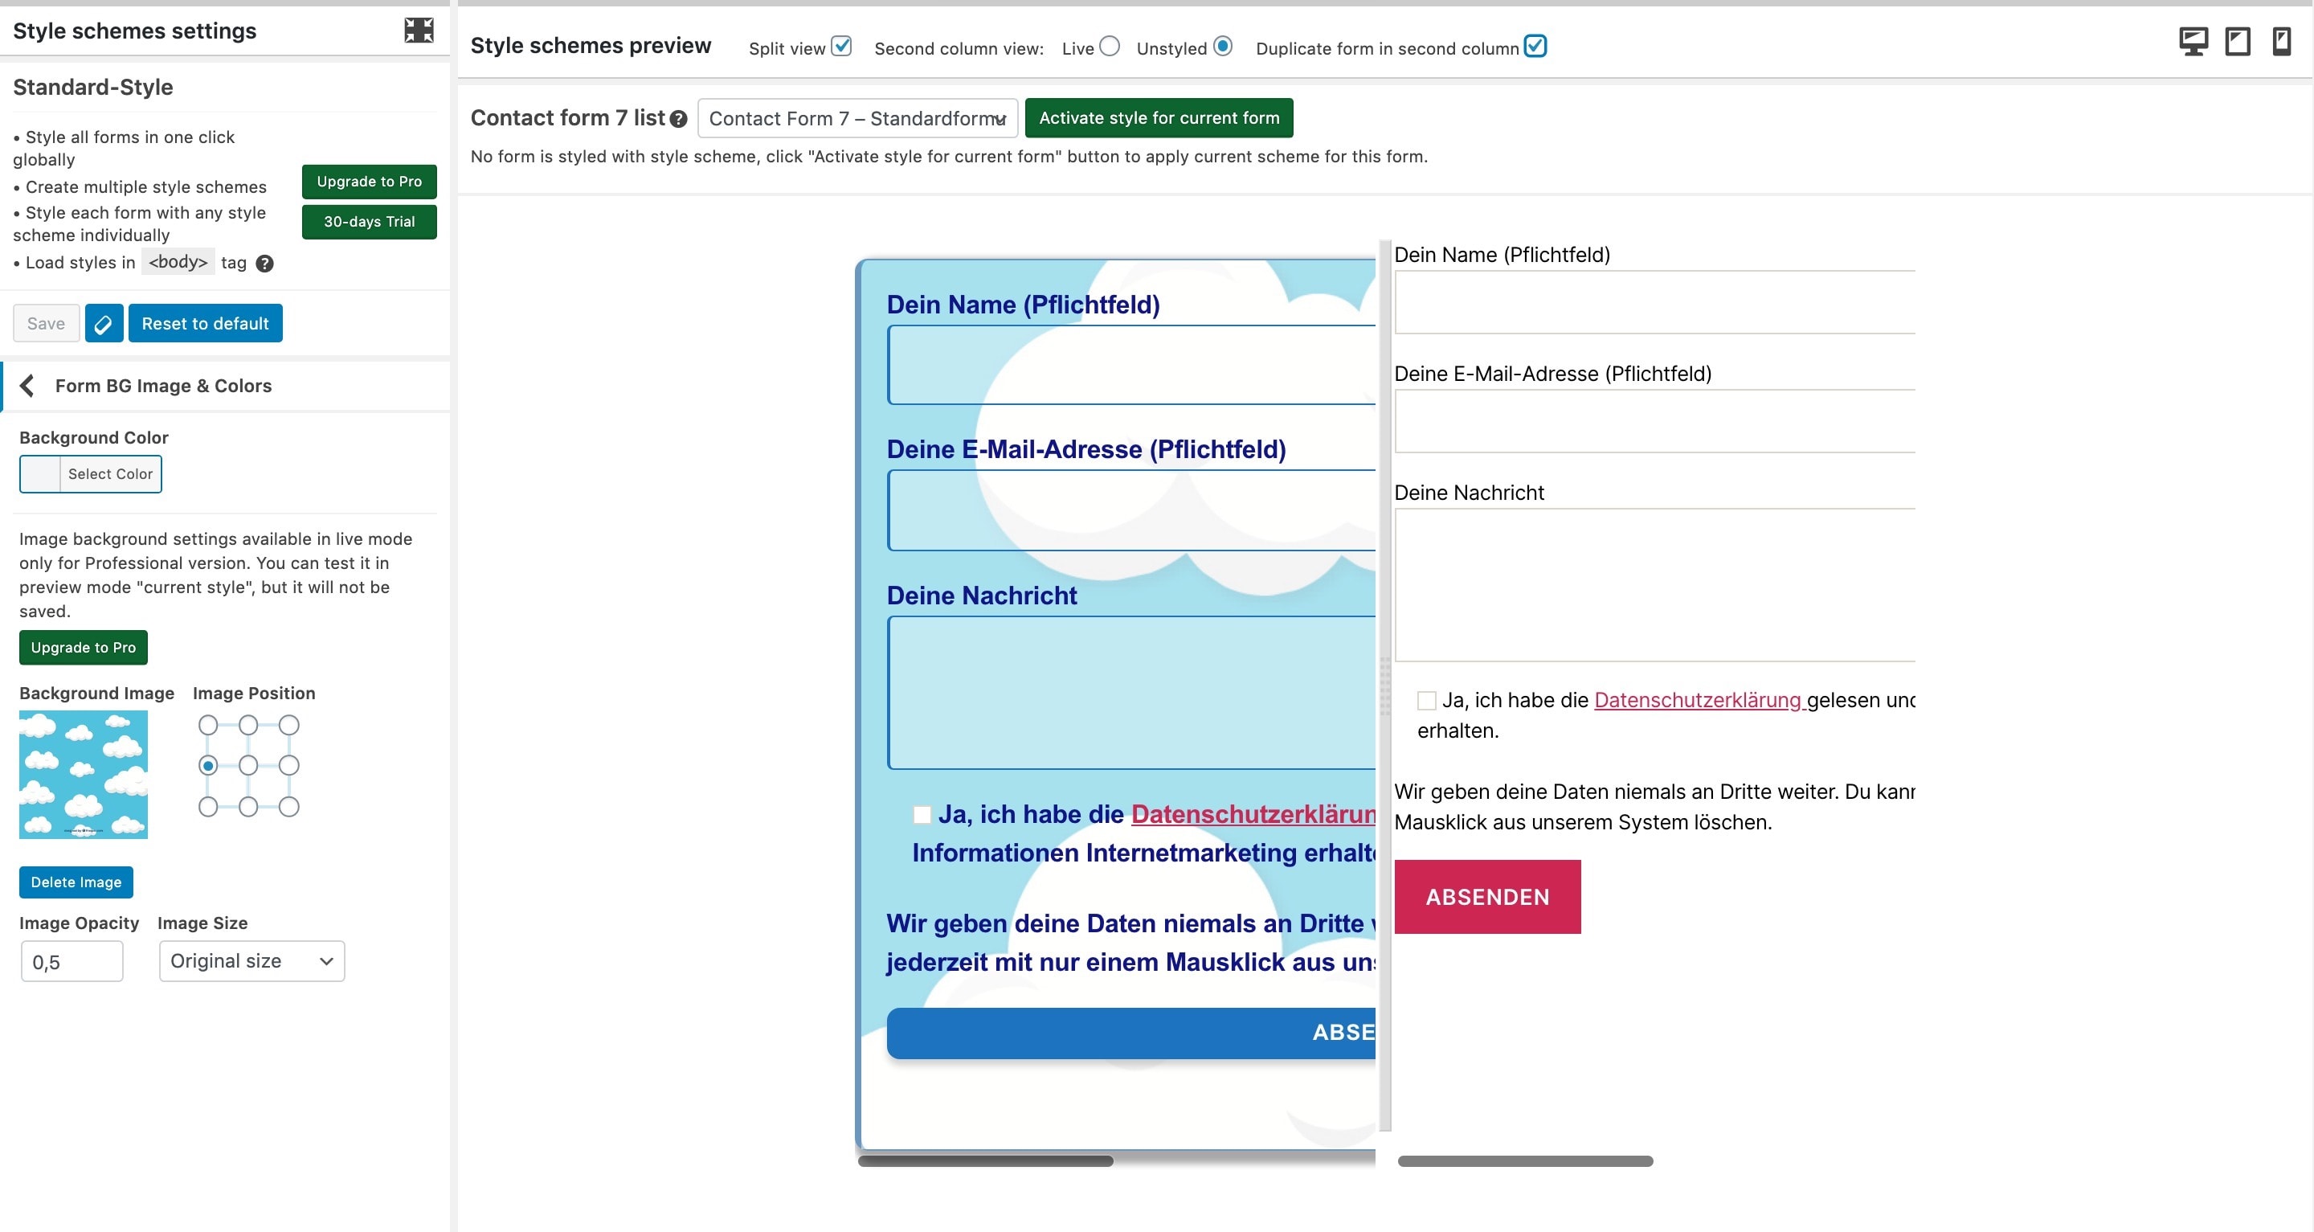Click the tablet view icon top right
2314x1232 pixels.
point(2238,43)
